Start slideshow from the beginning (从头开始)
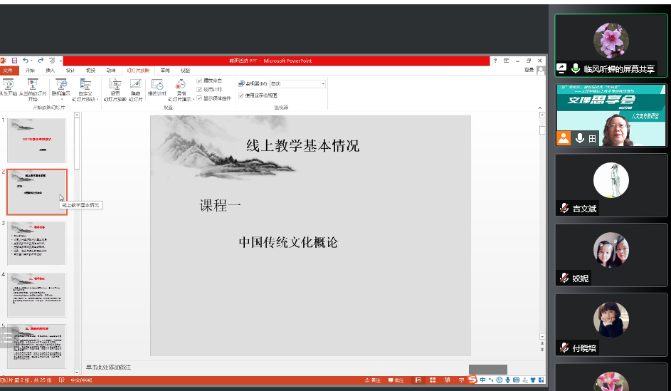 click(x=8, y=86)
